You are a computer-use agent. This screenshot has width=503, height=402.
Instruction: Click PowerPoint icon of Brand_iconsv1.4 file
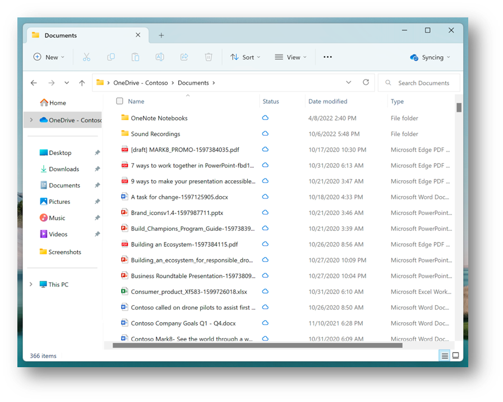(x=124, y=212)
